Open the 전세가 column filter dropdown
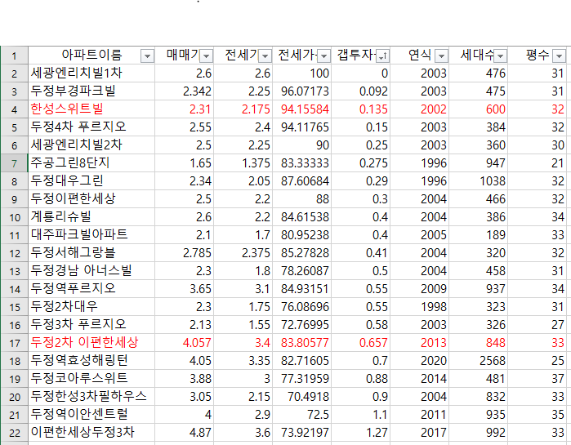The height and width of the screenshot is (445, 571). pos(265,56)
